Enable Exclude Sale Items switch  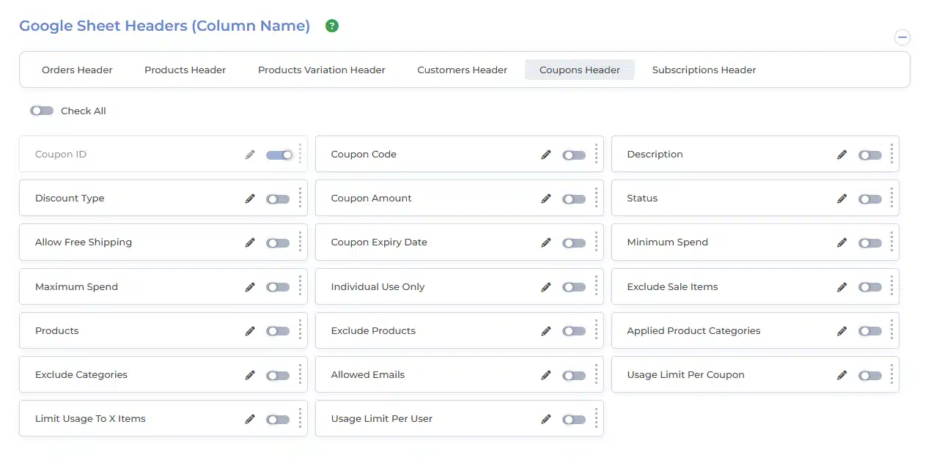869,287
